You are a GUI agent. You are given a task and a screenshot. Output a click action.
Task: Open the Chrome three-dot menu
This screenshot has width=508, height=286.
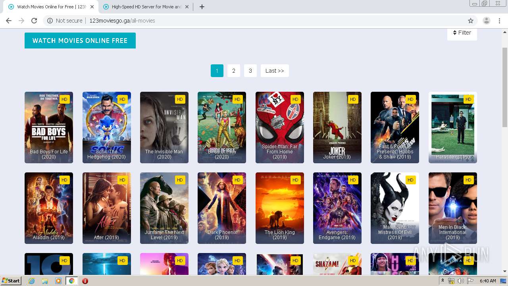coord(500,21)
